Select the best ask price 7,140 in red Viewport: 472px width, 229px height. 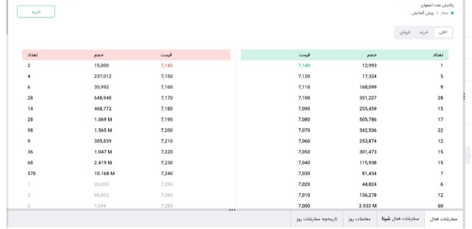167,65
